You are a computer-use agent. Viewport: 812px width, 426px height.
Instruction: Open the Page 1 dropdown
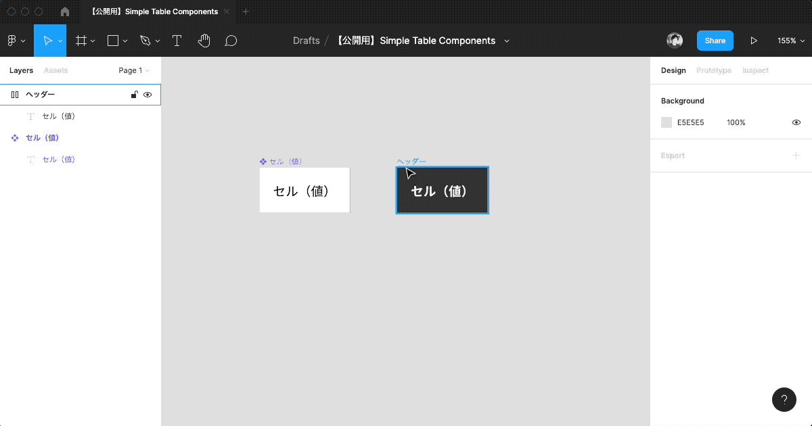pyautogui.click(x=133, y=70)
